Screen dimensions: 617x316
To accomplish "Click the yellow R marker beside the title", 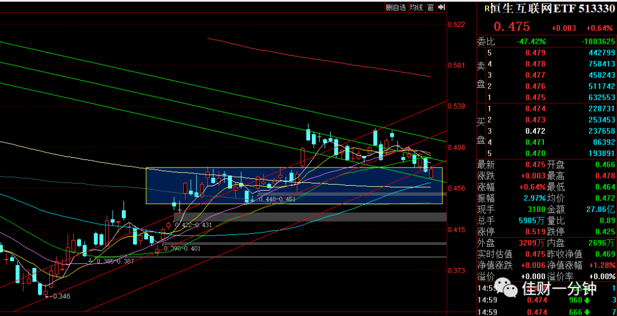I will click(x=487, y=8).
